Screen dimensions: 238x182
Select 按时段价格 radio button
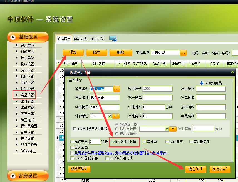[x=117, y=134]
